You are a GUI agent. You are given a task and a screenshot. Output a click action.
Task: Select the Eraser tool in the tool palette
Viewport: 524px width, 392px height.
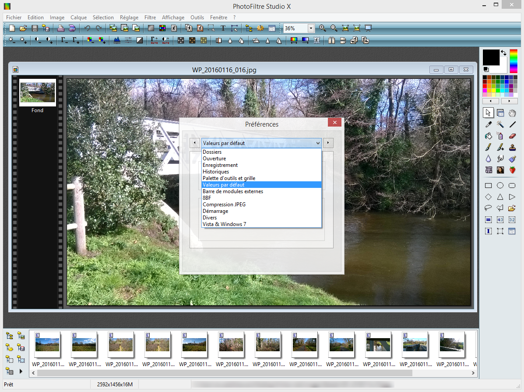[x=512, y=136]
